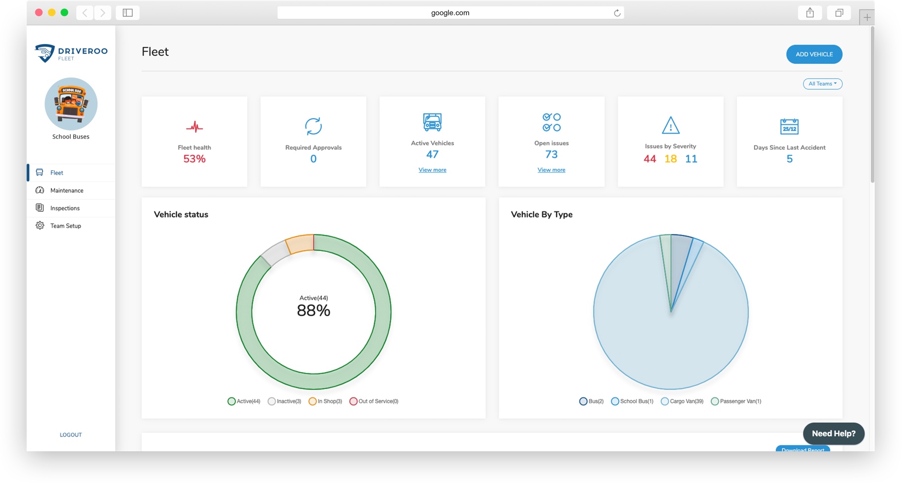
Task: Click the Open issues checklist icon
Action: pyautogui.click(x=551, y=122)
